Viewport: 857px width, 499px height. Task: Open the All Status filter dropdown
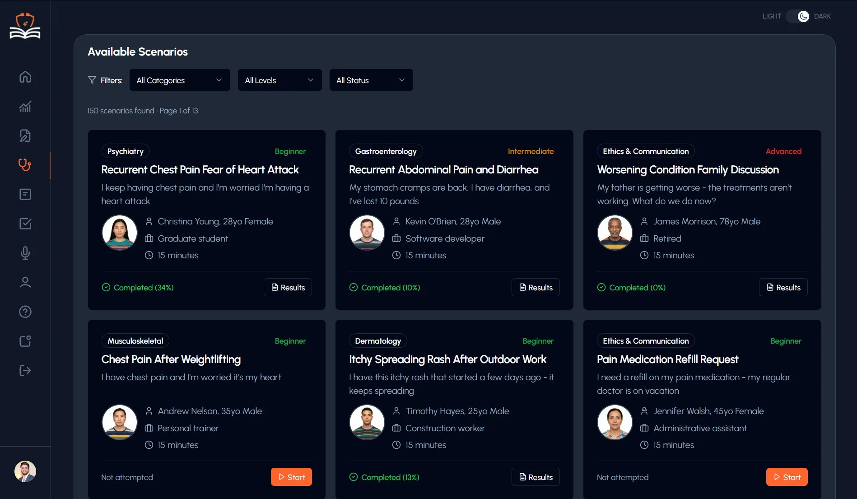[x=371, y=80]
